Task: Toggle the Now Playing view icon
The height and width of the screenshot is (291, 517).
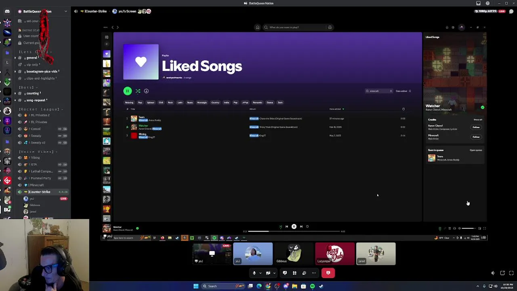Action: click(x=440, y=228)
